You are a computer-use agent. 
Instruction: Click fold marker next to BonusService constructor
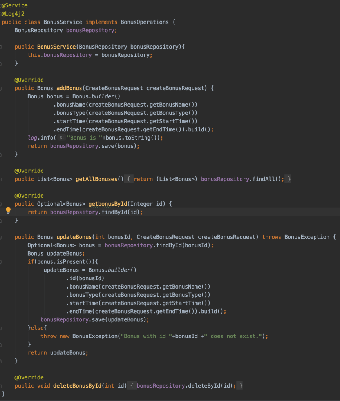[x=1, y=47]
